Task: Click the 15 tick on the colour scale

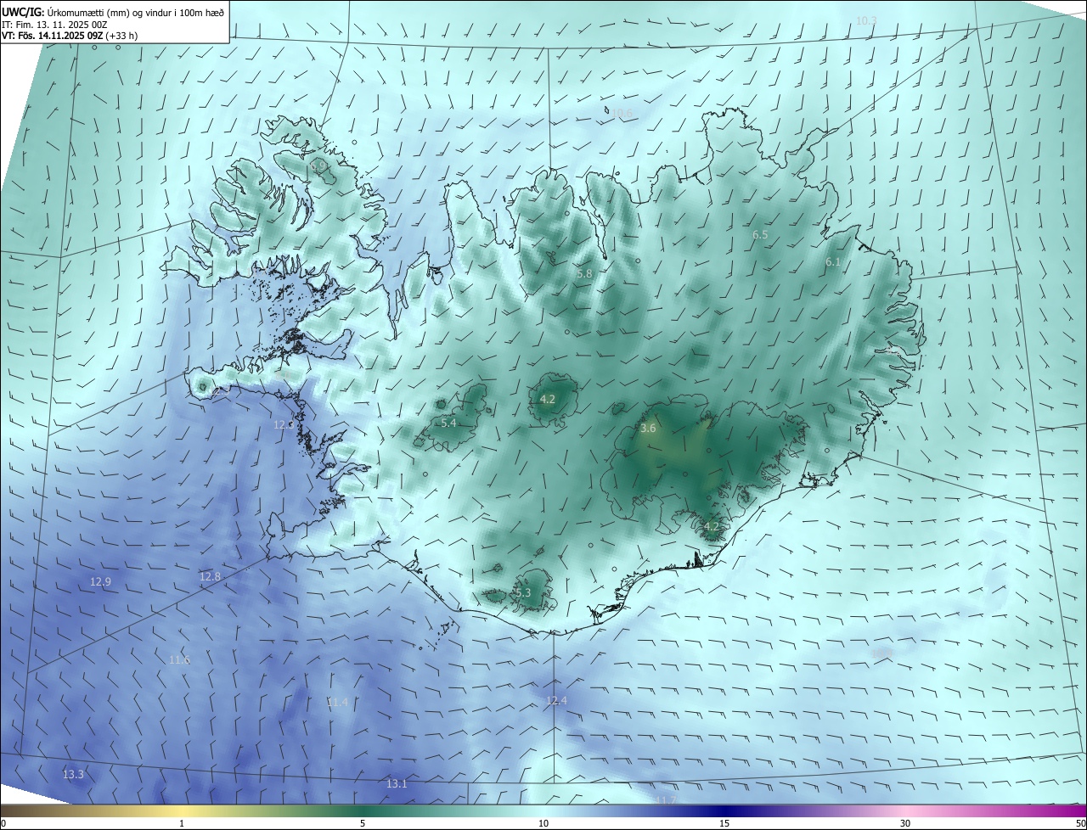Action: click(x=724, y=823)
